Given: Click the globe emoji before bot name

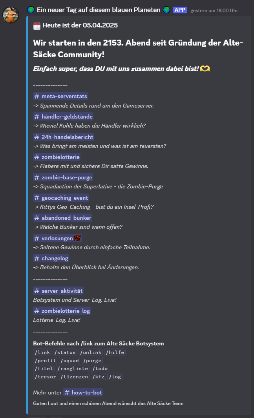Looking at the screenshot, I should point(31,10).
